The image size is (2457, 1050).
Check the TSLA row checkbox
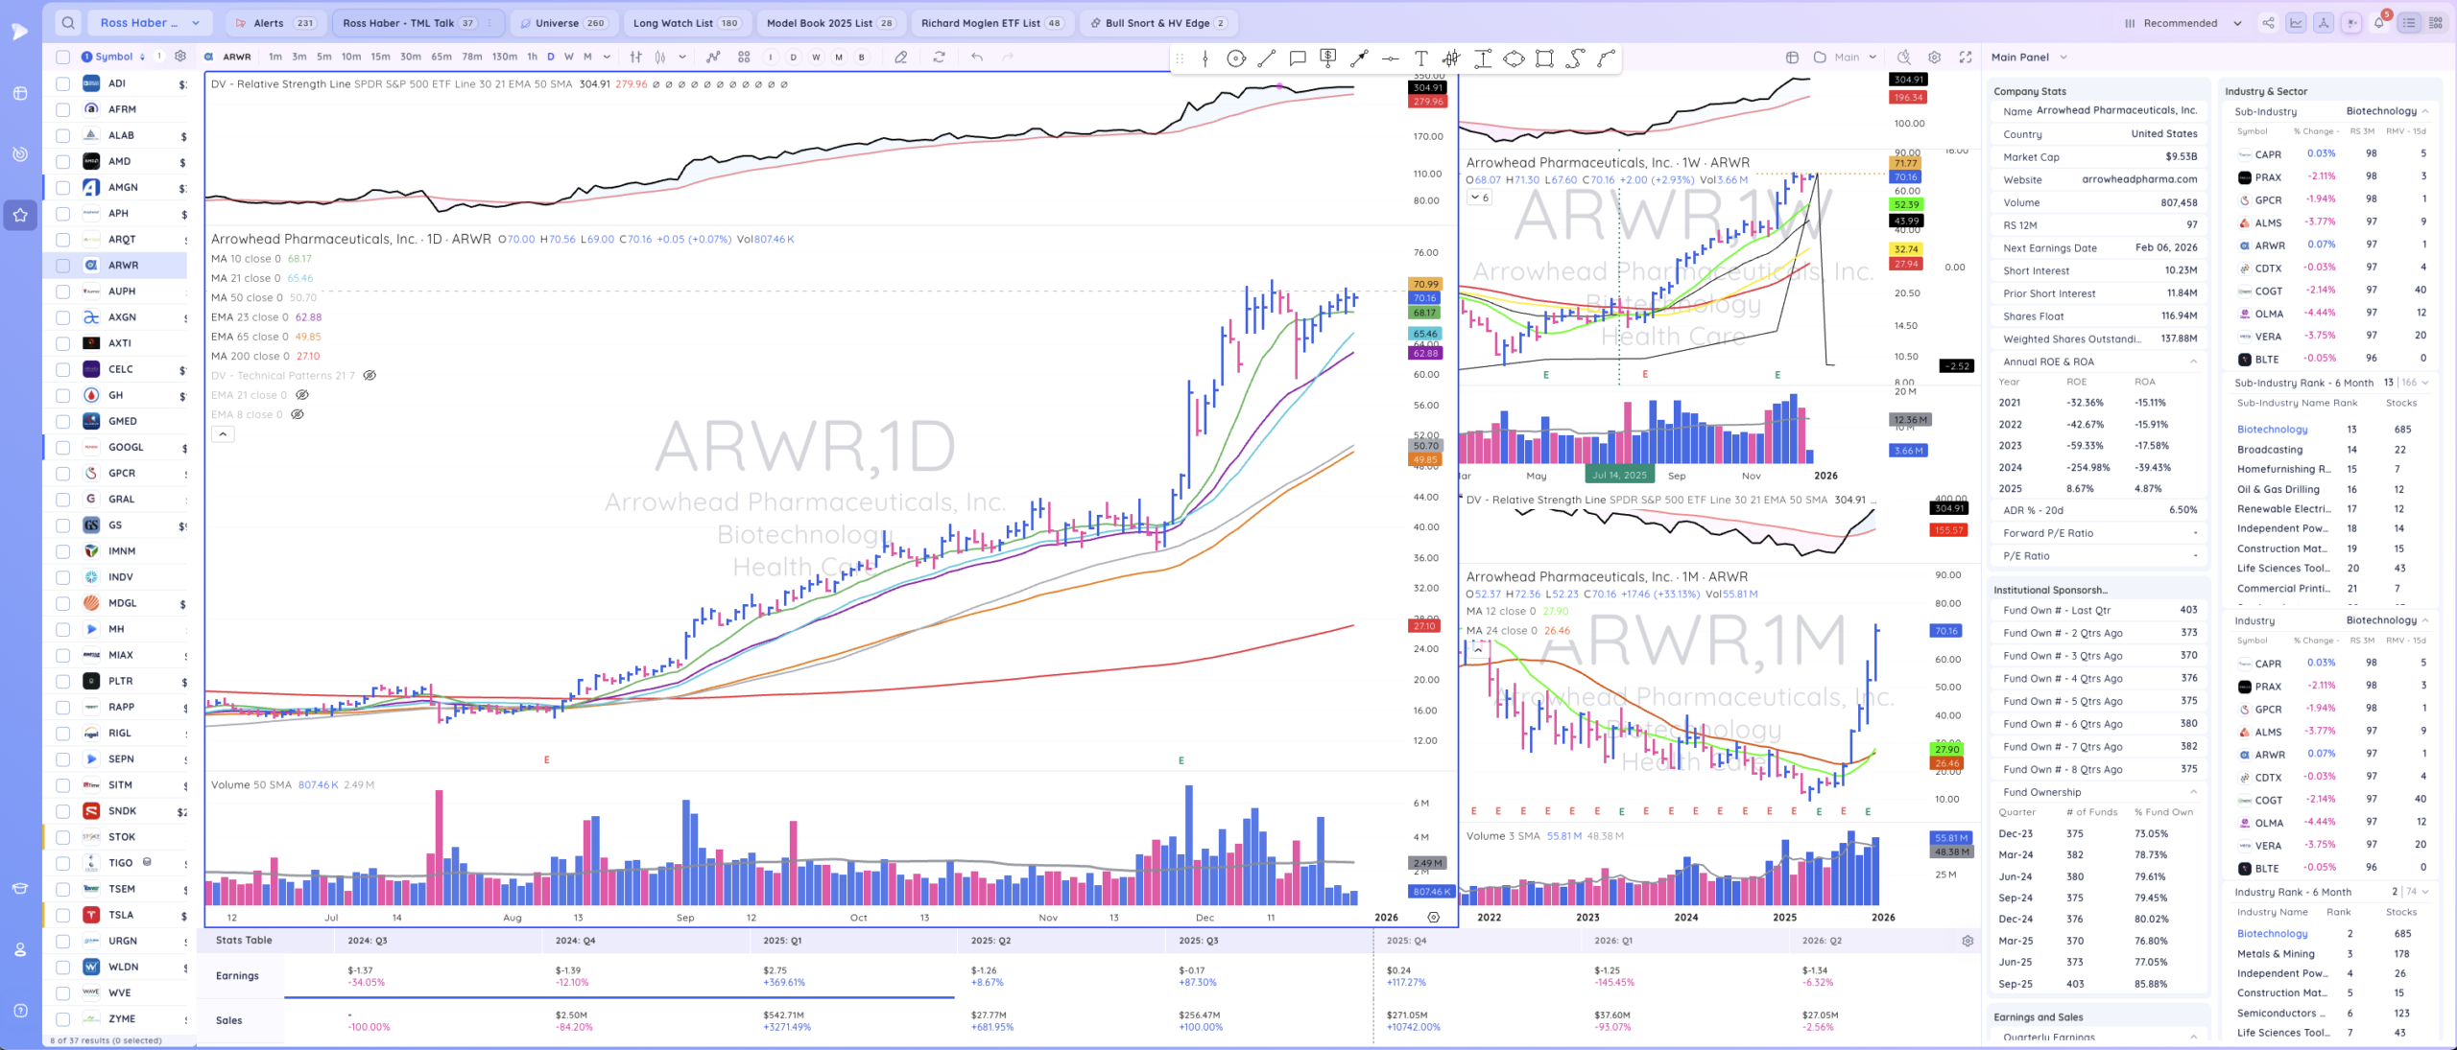(63, 915)
